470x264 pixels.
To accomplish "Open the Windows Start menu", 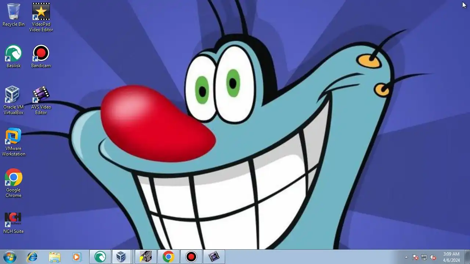I will tap(9, 257).
